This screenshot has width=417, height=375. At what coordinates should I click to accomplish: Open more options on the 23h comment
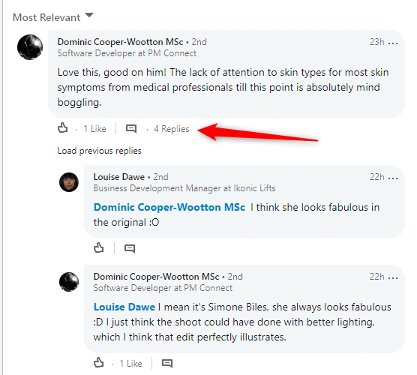(x=393, y=43)
